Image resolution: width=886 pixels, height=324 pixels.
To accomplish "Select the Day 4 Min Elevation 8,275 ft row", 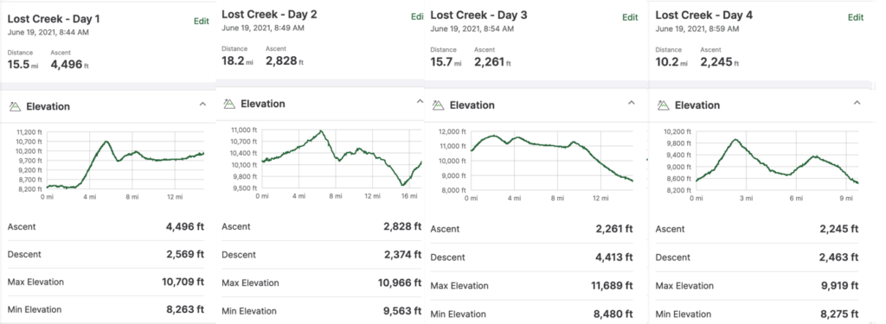I will (x=757, y=314).
